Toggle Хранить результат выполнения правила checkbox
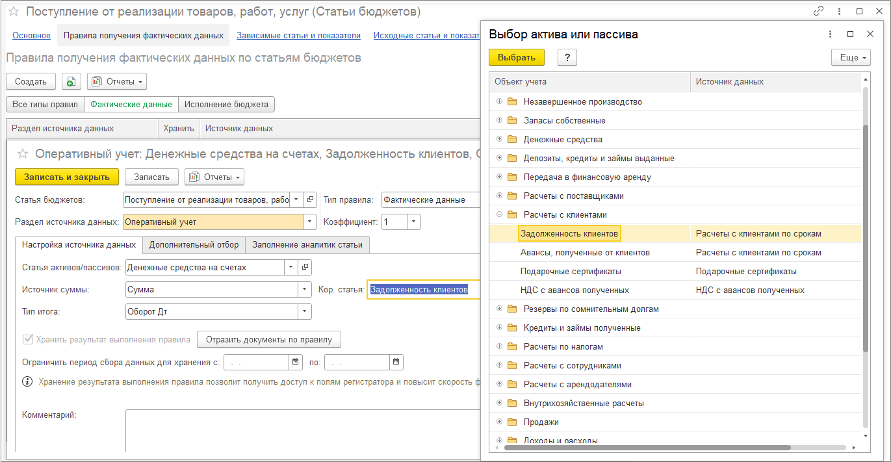The height and width of the screenshot is (462, 891). pos(27,339)
